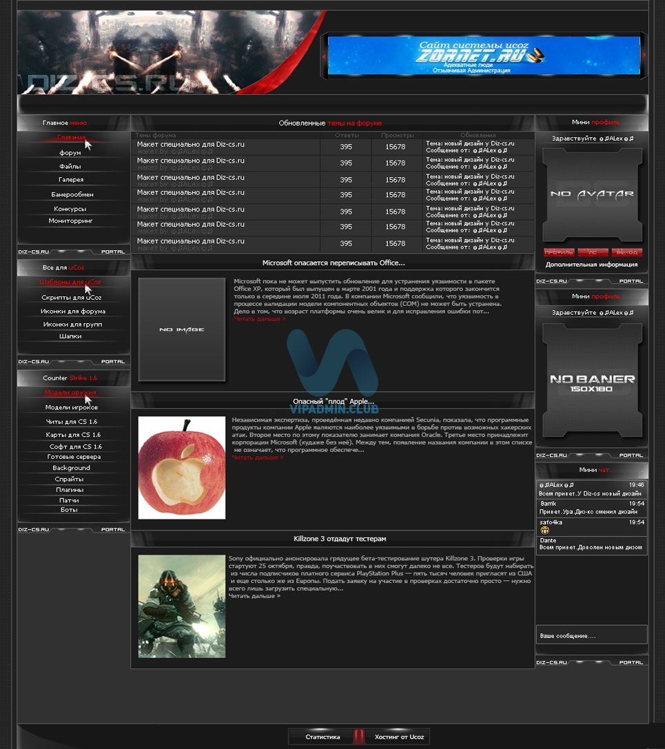Screen dimensions: 665x749
Task: Click the Темы форума column header
Action: tap(155, 136)
